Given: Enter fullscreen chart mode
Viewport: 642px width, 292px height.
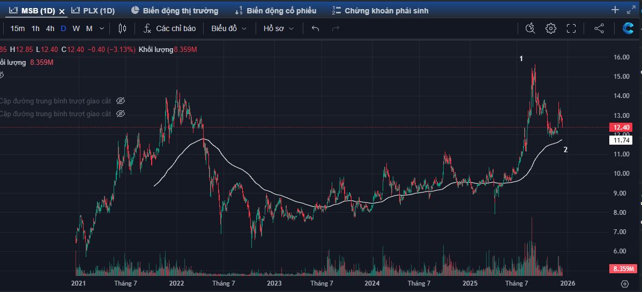Looking at the screenshot, I should pyautogui.click(x=571, y=28).
